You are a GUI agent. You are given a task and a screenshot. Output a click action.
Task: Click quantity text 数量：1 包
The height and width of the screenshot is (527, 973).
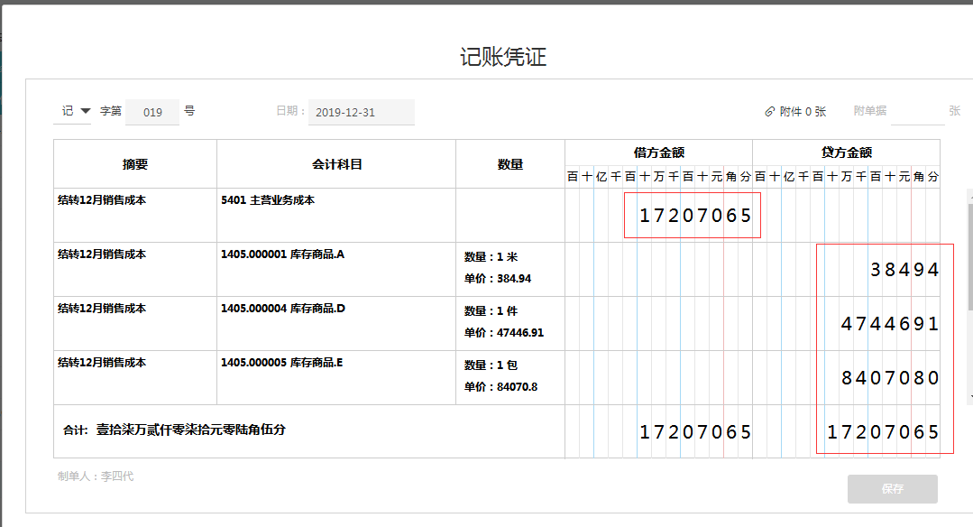tap(491, 365)
